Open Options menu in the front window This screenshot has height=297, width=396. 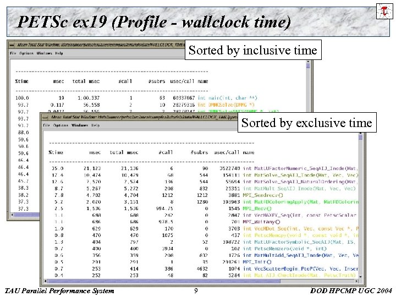61,125
